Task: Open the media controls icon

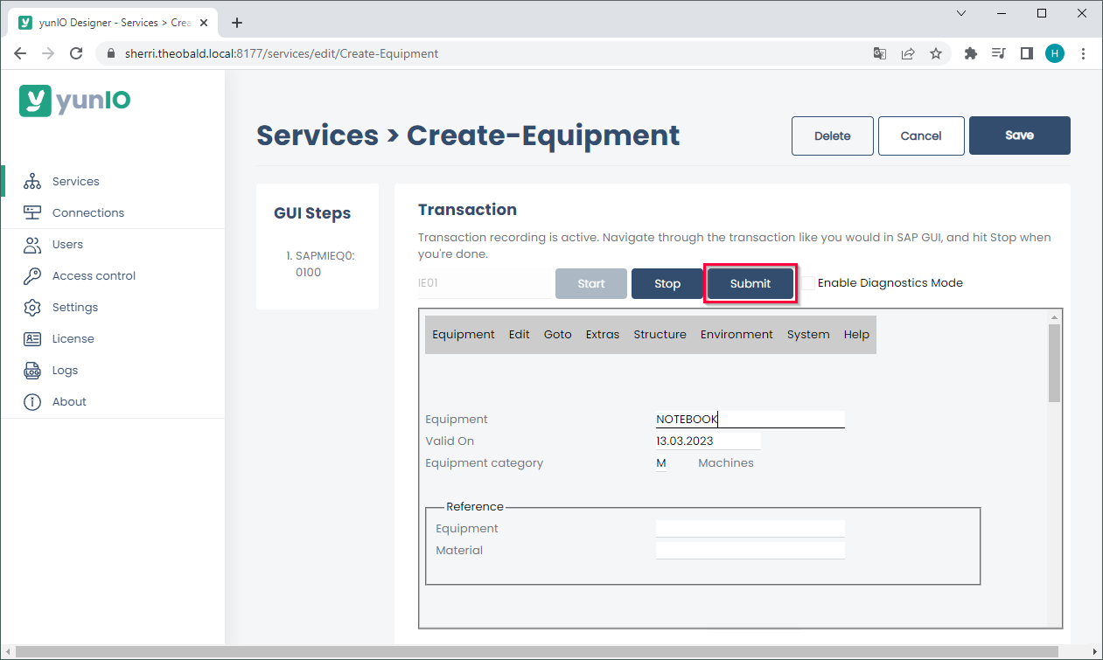Action: pos(999,53)
